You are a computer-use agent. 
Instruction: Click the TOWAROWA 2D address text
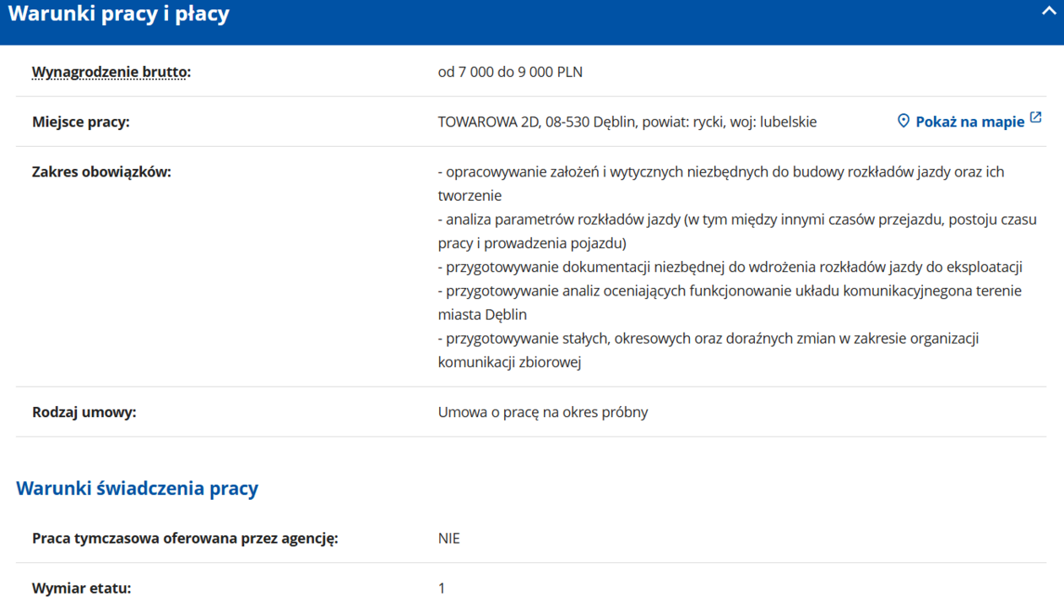pos(627,122)
